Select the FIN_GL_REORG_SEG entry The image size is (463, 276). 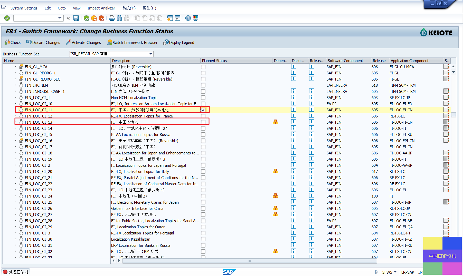coord(43,79)
